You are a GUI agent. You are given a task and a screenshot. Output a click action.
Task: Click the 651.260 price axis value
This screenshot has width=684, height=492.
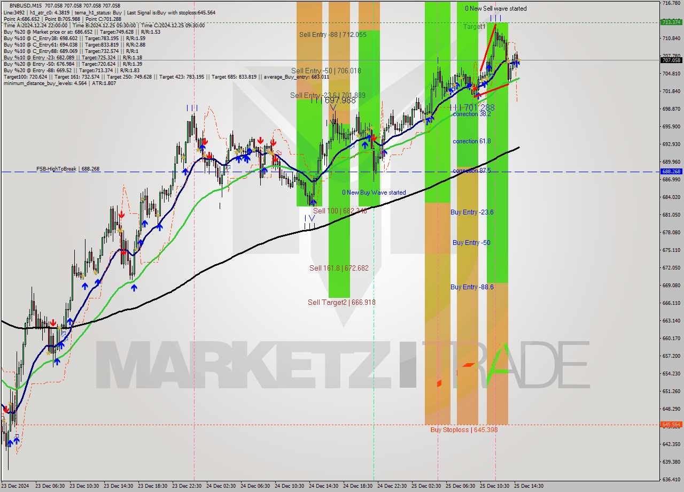pos(671,391)
